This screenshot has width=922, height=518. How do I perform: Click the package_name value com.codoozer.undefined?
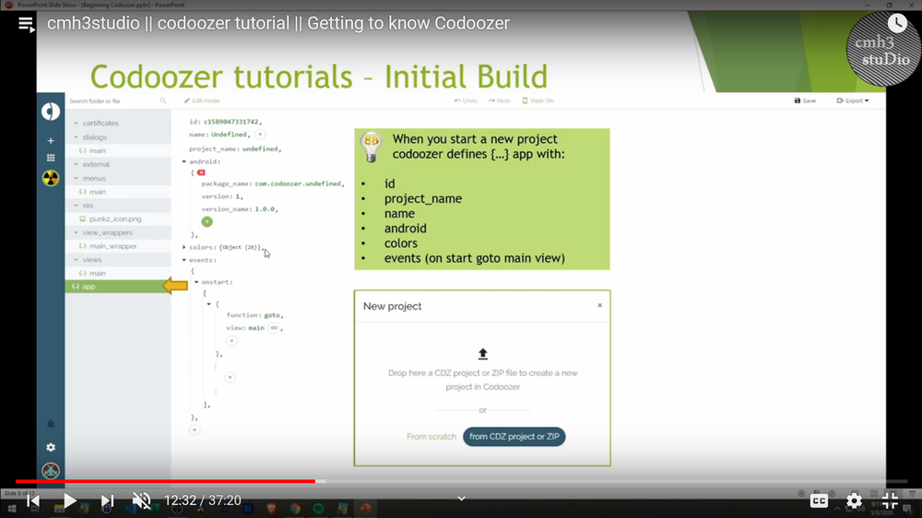click(298, 184)
